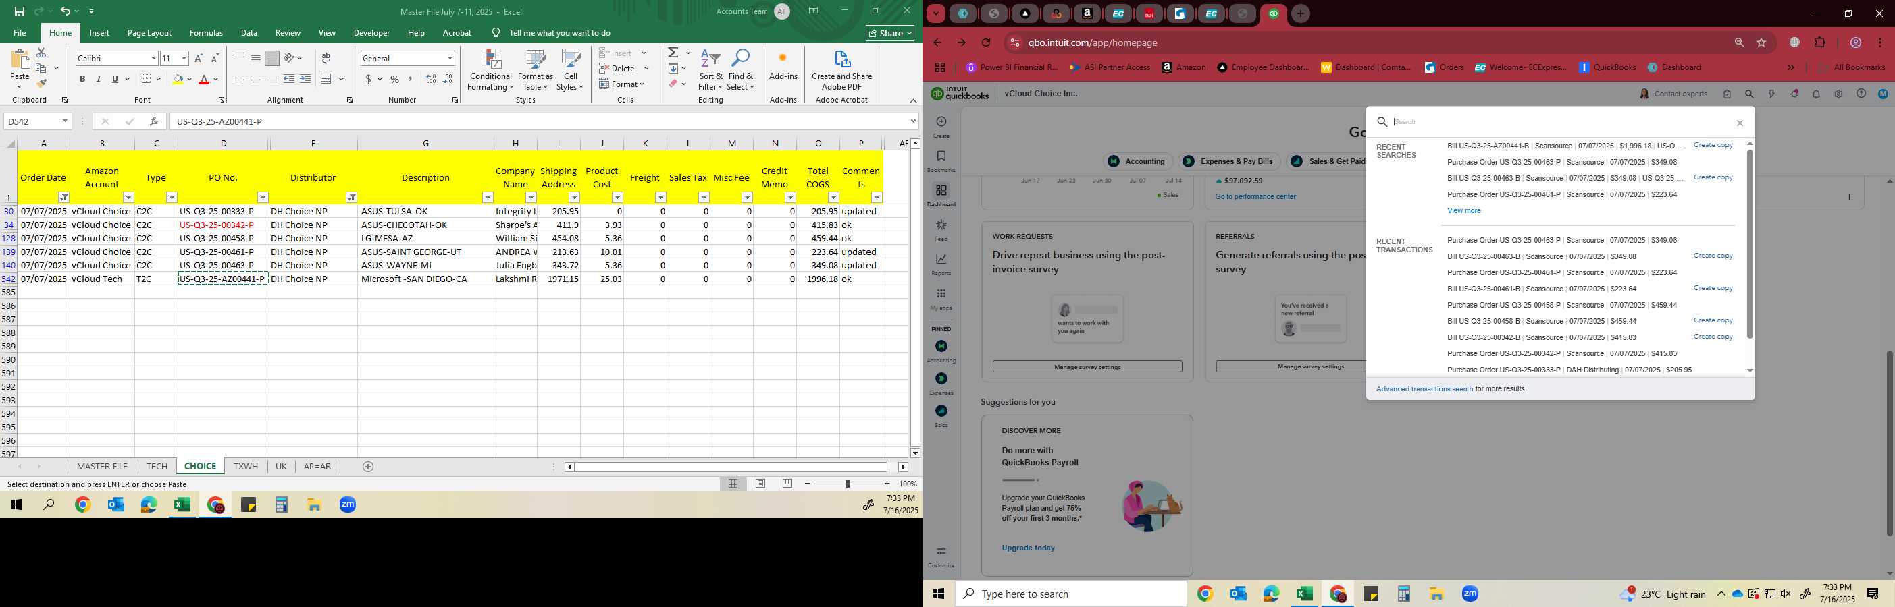Screen dimensions: 1895x607
Task: Open Find & Select magnifier
Action: (740, 70)
